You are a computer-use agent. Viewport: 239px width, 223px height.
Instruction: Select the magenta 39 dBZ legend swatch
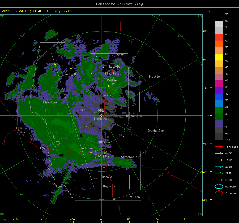coord(219,84)
